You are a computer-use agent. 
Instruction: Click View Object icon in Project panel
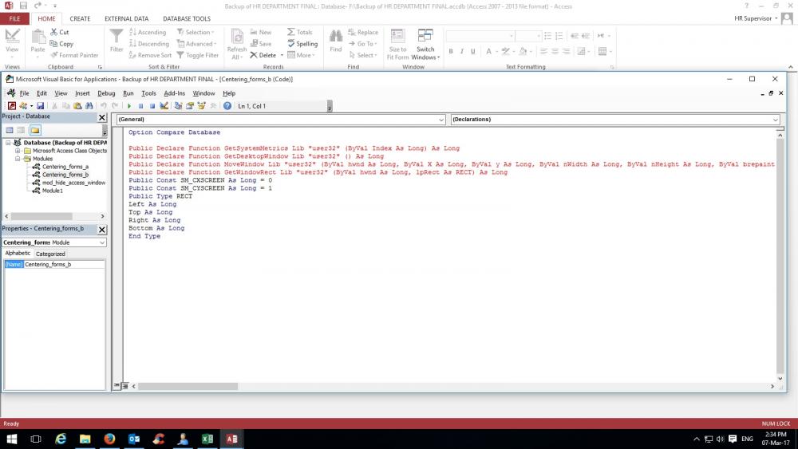pos(21,130)
